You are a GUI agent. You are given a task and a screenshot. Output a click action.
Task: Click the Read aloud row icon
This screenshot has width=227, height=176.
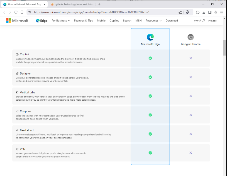point(17,130)
